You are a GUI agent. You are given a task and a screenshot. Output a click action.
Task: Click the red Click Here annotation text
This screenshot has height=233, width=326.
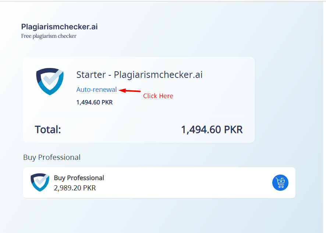click(158, 96)
